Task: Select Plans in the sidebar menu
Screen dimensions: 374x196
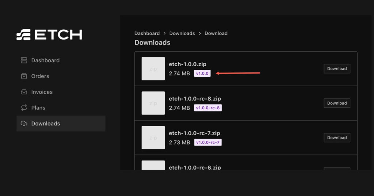Action: pos(38,108)
